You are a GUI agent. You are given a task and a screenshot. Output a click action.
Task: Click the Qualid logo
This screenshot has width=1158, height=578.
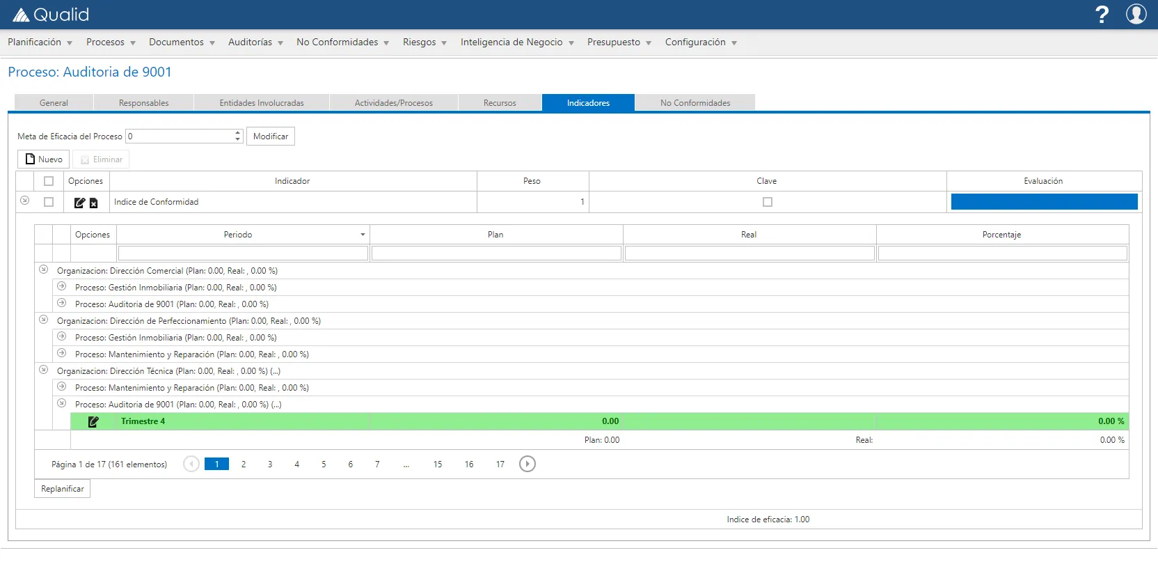51,15
